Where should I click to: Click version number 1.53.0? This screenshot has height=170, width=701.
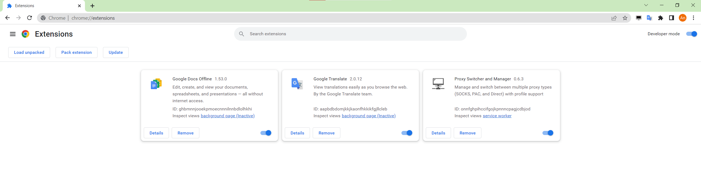221,79
